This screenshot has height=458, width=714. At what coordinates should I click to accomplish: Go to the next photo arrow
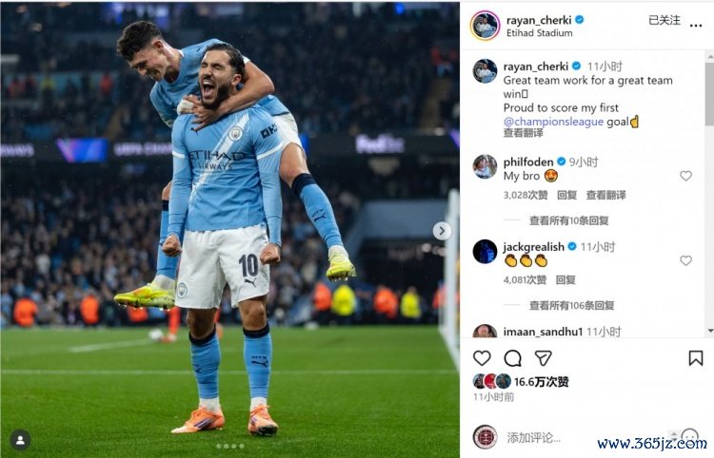click(x=442, y=231)
